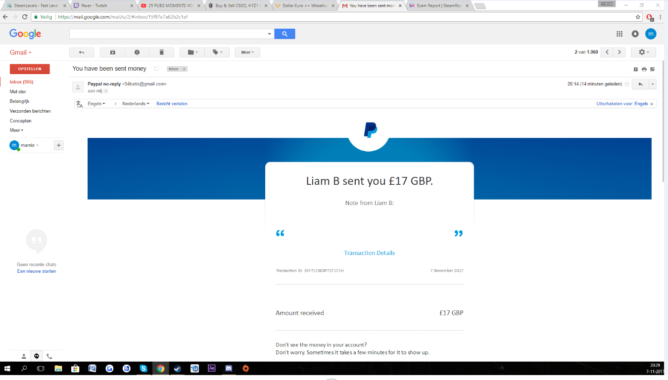The height and width of the screenshot is (380, 668).
Task: Open the Gmail product dropdown
Action: point(21,52)
